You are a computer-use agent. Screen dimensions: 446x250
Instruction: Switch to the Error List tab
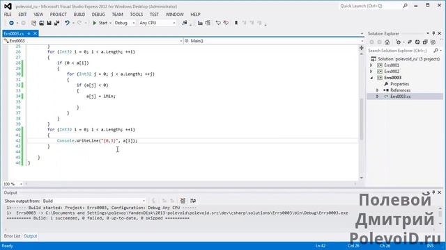point(12,236)
